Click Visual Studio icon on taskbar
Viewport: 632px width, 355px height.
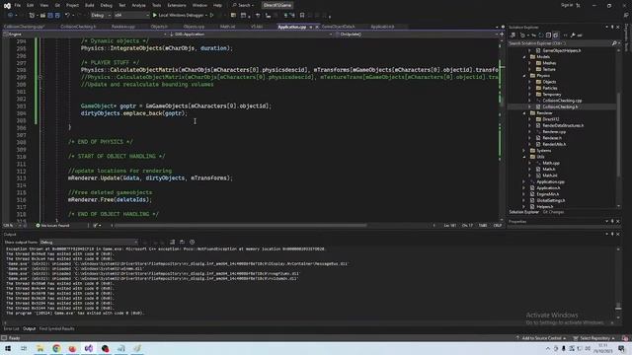[x=89, y=348]
